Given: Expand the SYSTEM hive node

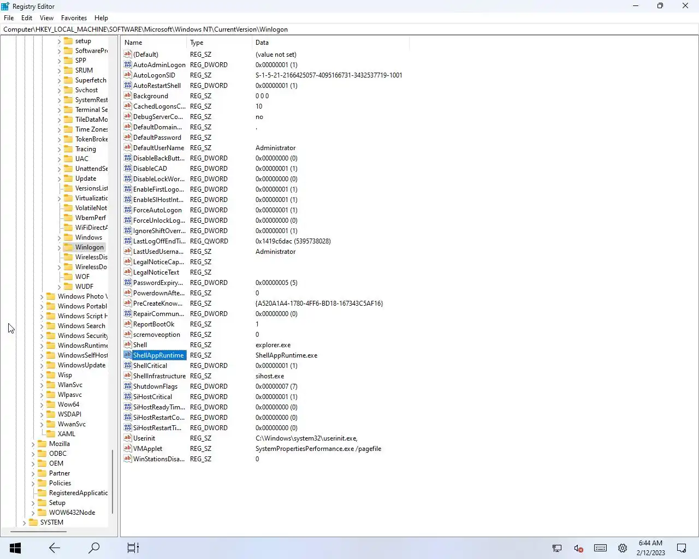Looking at the screenshot, I should tap(24, 522).
